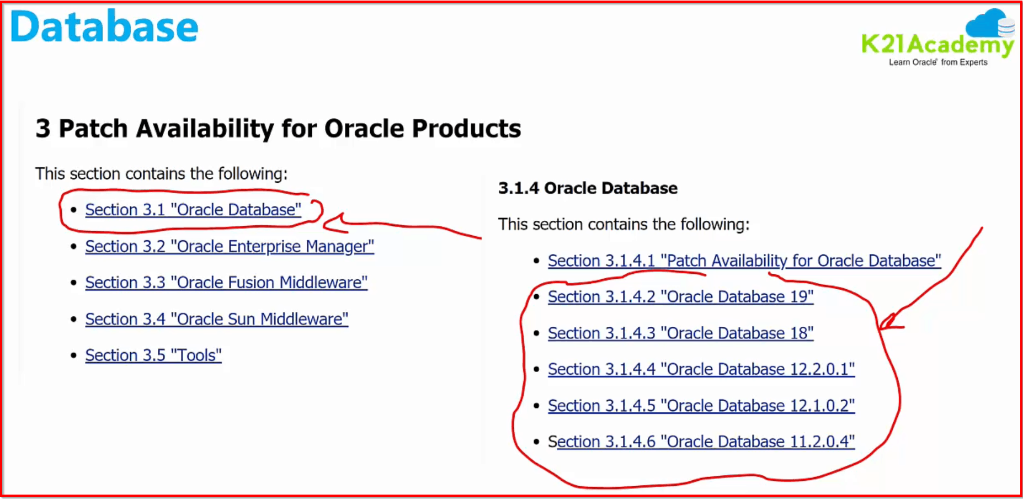Follow Section 3.3 "Oracle Fusion Middleware" link

click(x=226, y=283)
